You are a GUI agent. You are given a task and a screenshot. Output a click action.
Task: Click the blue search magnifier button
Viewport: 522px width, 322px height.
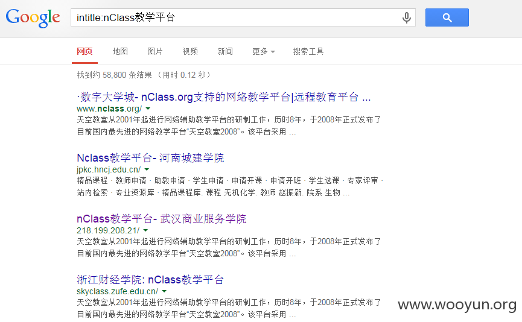click(447, 17)
